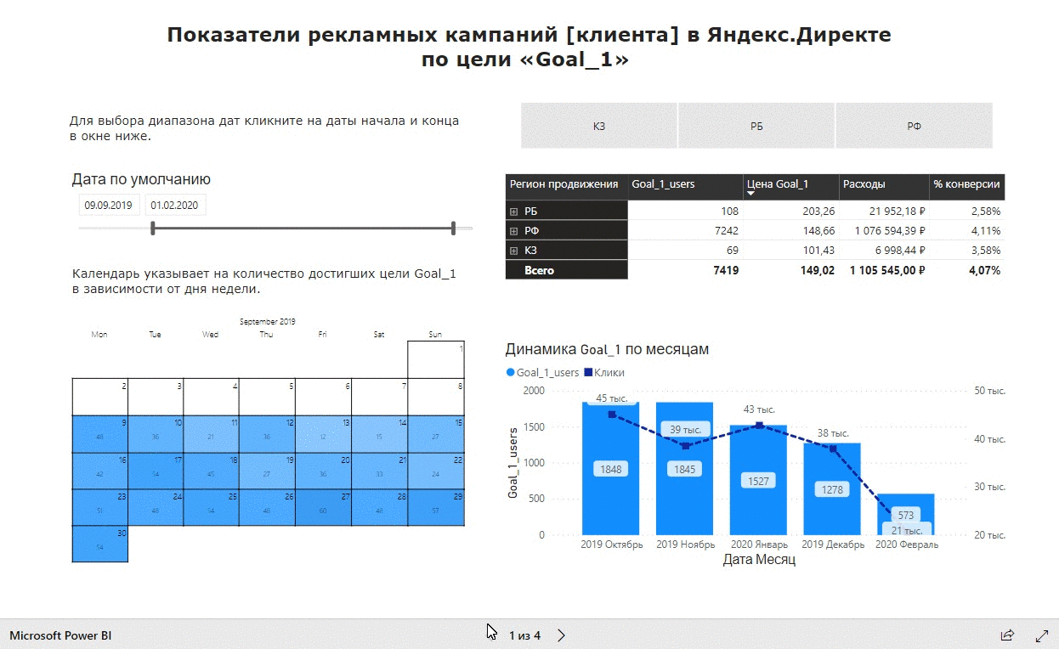
Task: Click the sort arrow under the Цена Goal_1 header
Action: 750,195
